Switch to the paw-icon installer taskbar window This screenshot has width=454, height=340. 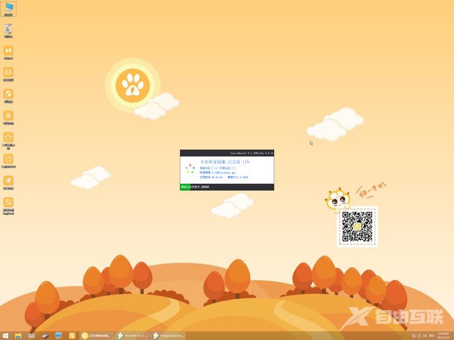pos(97,336)
